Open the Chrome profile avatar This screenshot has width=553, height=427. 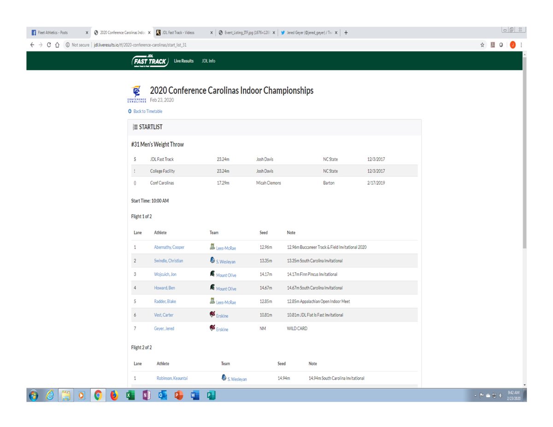(512, 45)
